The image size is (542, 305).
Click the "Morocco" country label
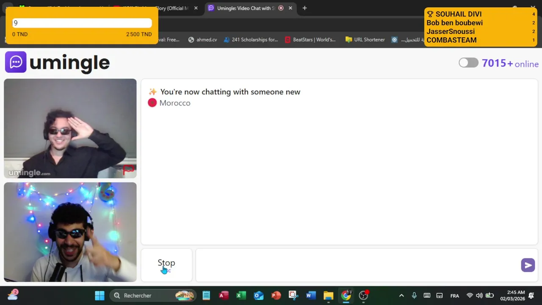(x=175, y=103)
